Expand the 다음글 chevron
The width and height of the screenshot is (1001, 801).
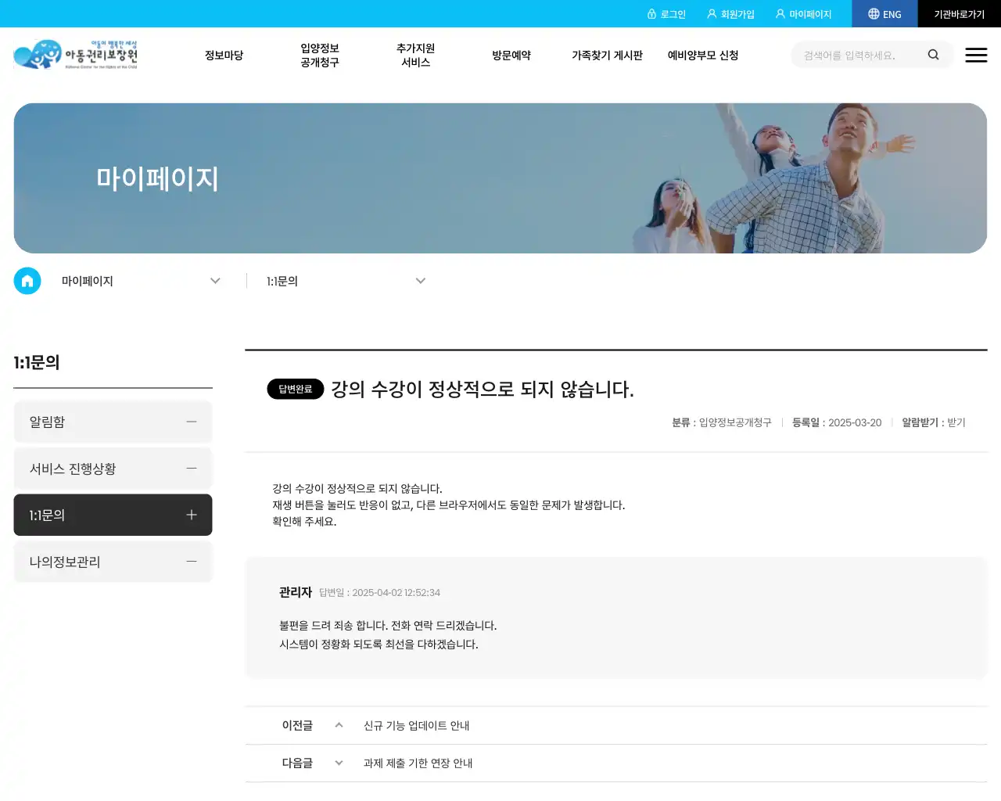(x=339, y=763)
